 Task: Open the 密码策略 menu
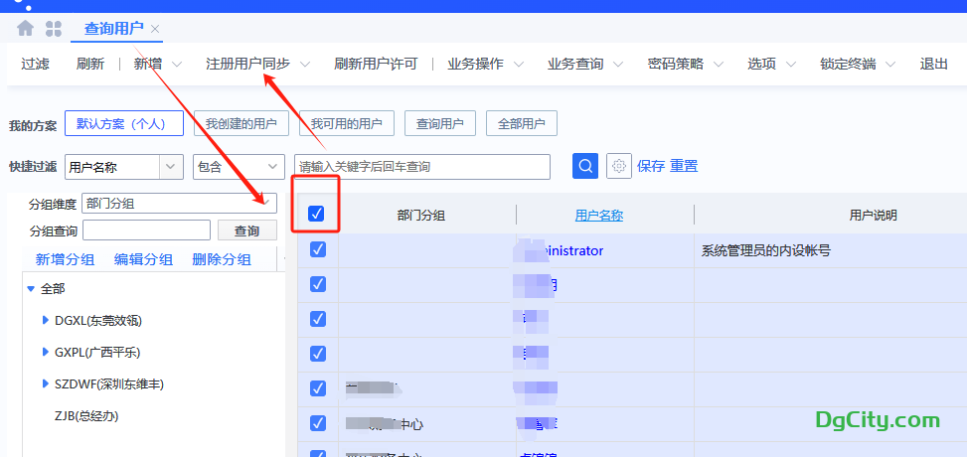click(x=685, y=64)
